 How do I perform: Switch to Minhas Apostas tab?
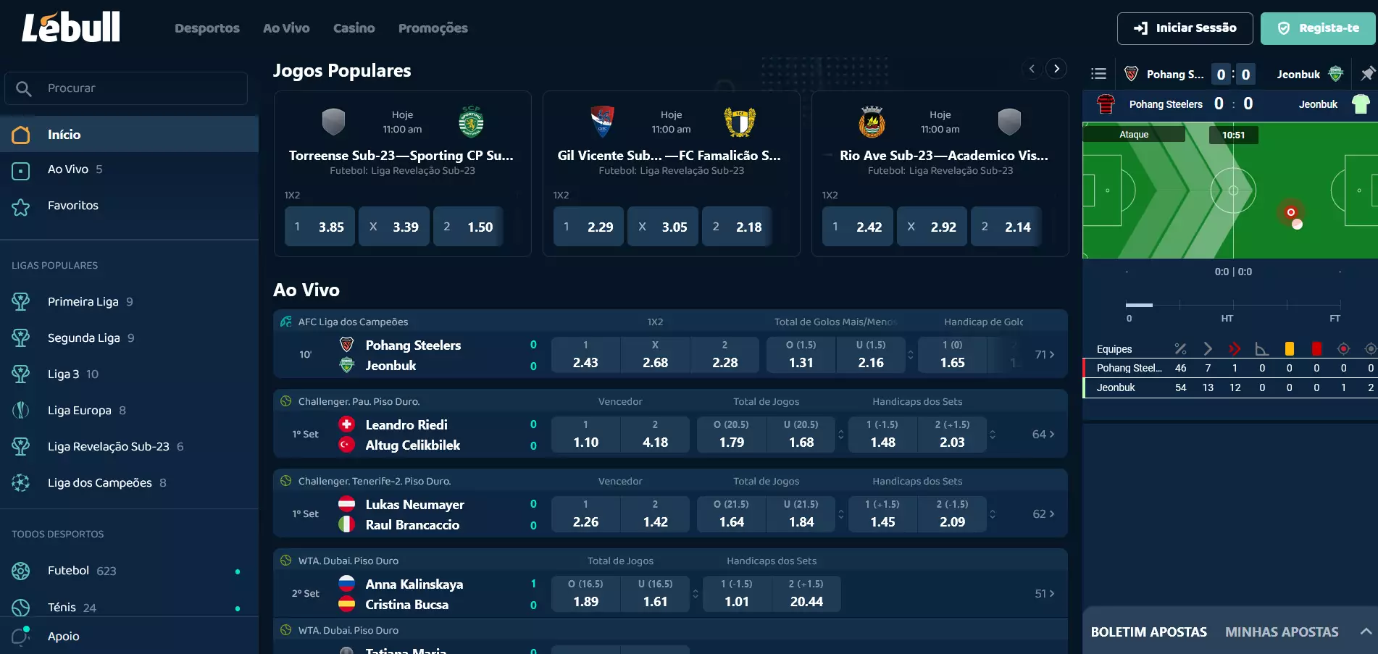click(1282, 632)
